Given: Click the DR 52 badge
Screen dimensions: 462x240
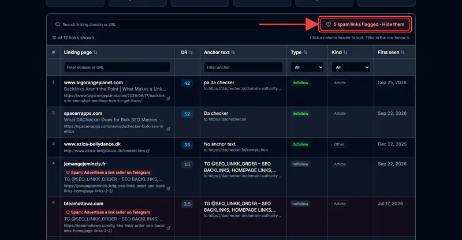Looking at the screenshot, I should click(x=187, y=114).
